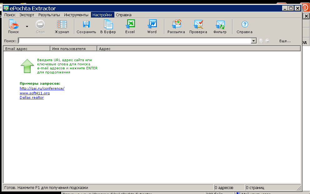Open the Результаты menu
Image resolution: width=310 pixels, height=194 pixels.
49,15
